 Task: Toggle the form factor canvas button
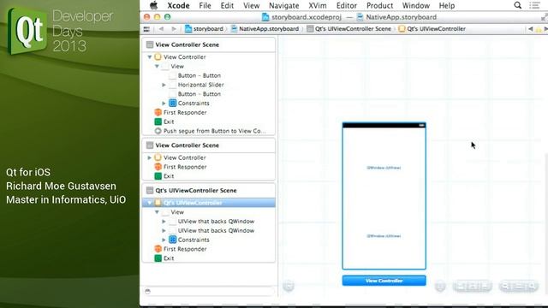[440, 287]
